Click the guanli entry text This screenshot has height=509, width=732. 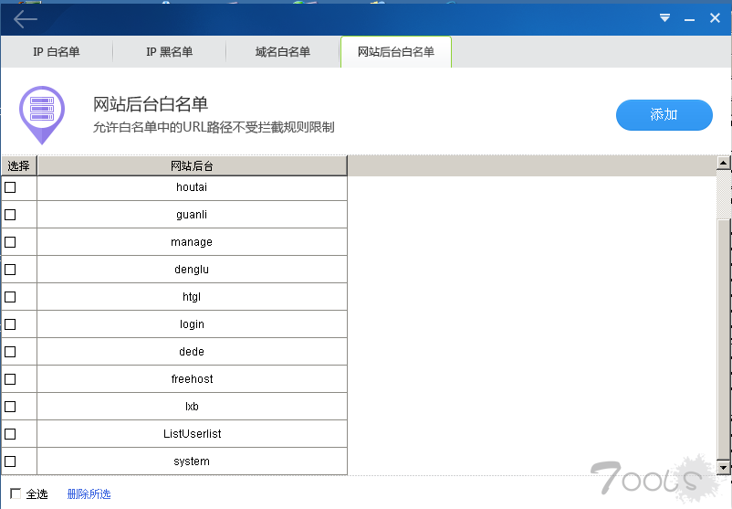(192, 215)
